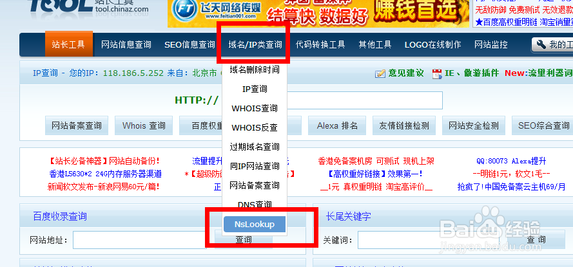Open the 网站信息查询 menu

pyautogui.click(x=126, y=45)
